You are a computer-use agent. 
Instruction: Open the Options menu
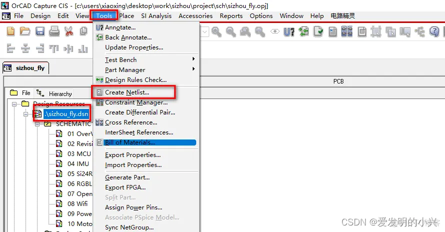pyautogui.click(x=261, y=16)
